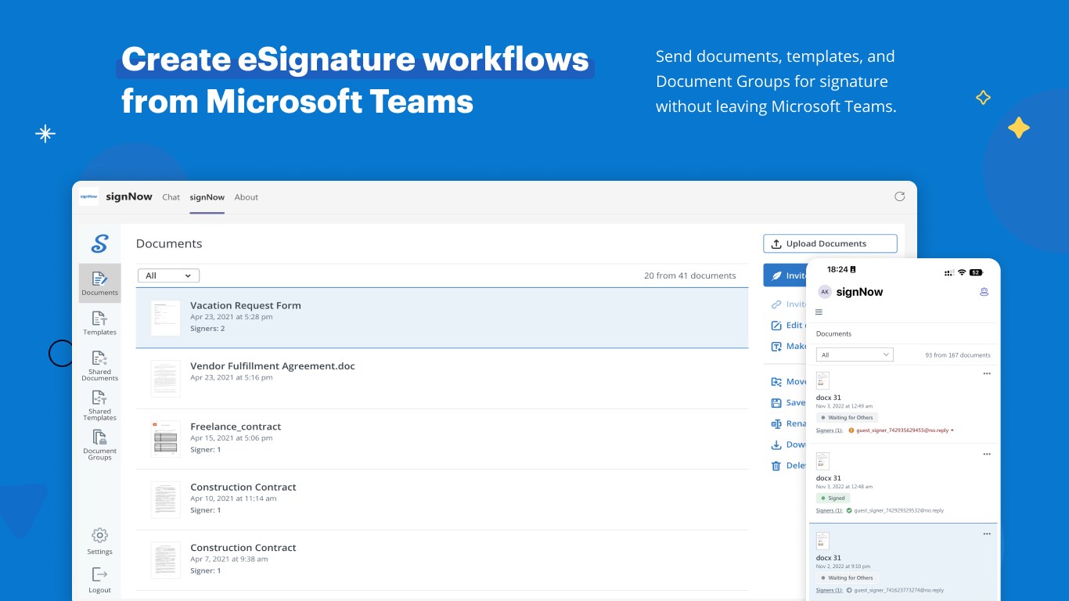Go to Shared Documents section
Image resolution: width=1069 pixels, height=601 pixels.
pyautogui.click(x=99, y=365)
